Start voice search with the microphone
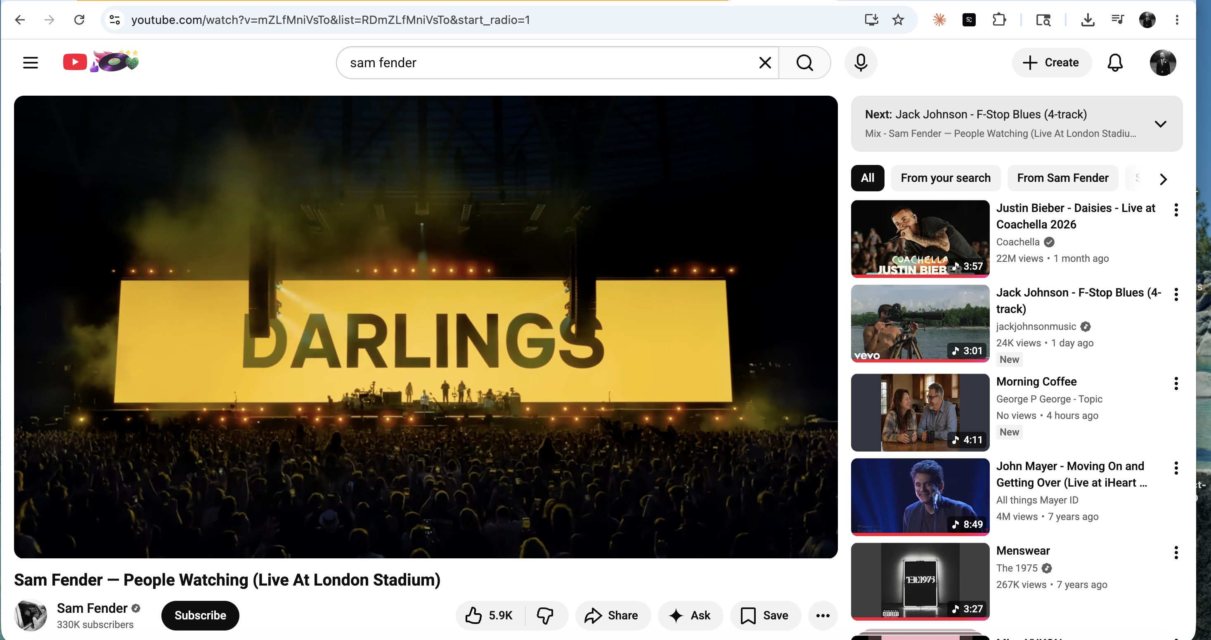Image resolution: width=1211 pixels, height=640 pixels. click(x=861, y=62)
